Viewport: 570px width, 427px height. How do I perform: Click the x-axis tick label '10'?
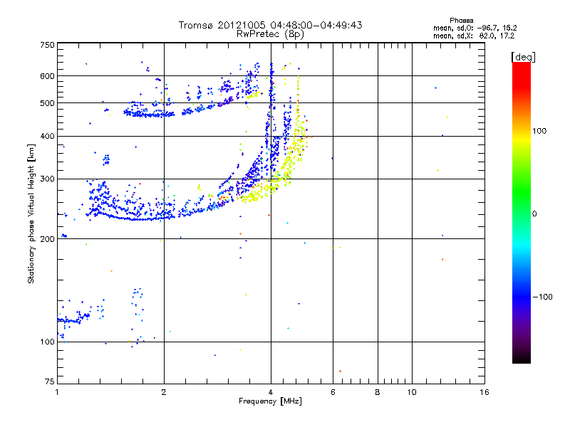[x=412, y=392]
